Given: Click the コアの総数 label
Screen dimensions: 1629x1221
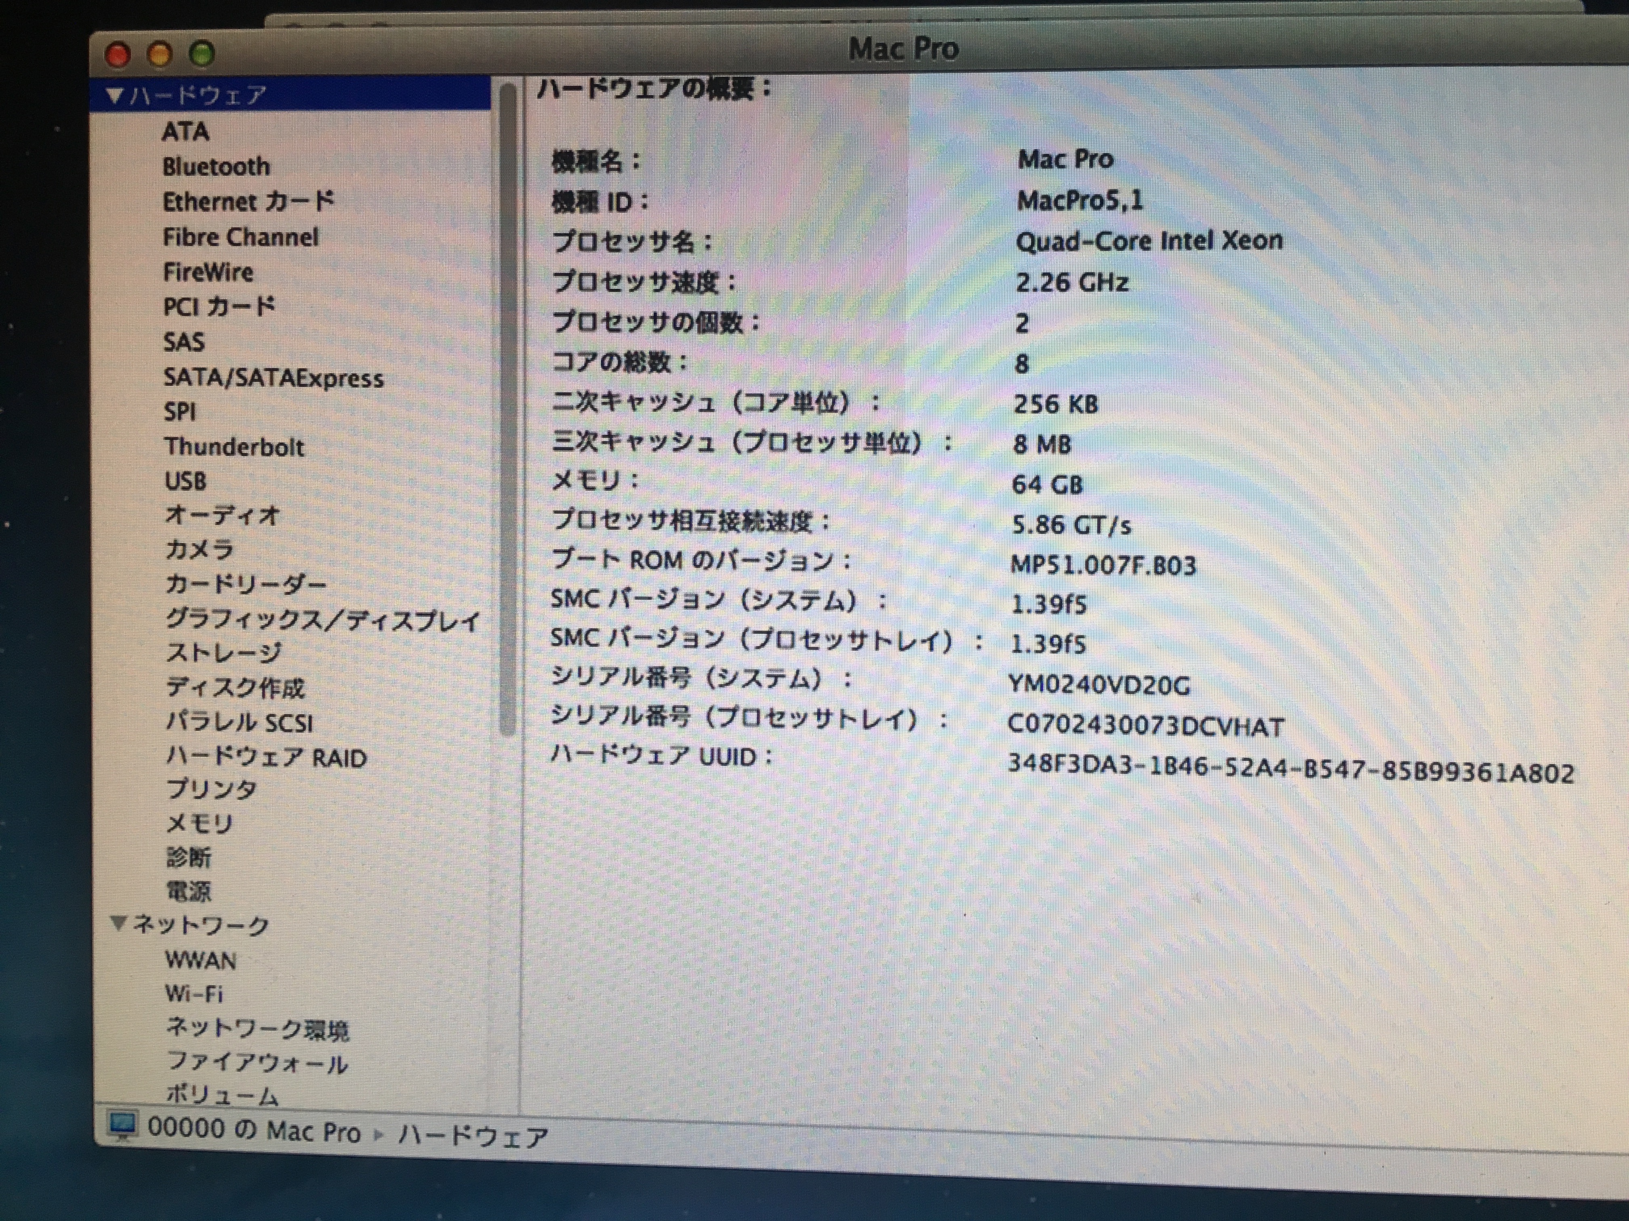Looking at the screenshot, I should pyautogui.click(x=619, y=361).
